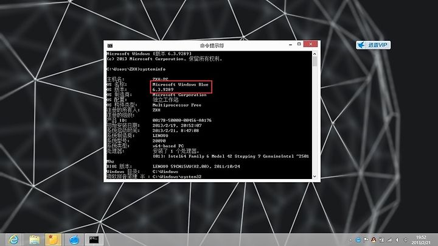Switch to Command Prompt on the taskbar
Screen dimensions: 438x246
point(94,239)
